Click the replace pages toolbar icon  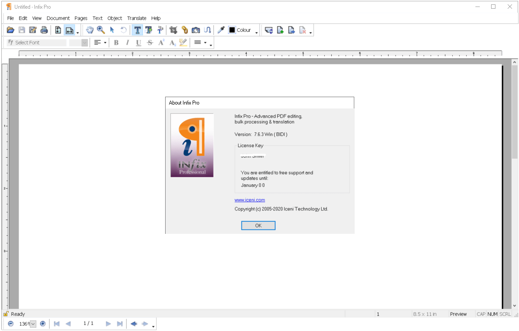pos(269,30)
